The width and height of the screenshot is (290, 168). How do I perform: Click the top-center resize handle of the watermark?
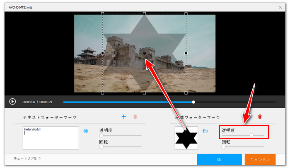[x=145, y=14]
